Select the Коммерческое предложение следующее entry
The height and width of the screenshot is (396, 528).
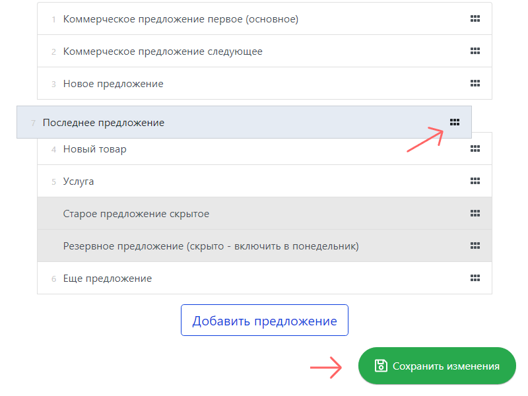pos(162,51)
